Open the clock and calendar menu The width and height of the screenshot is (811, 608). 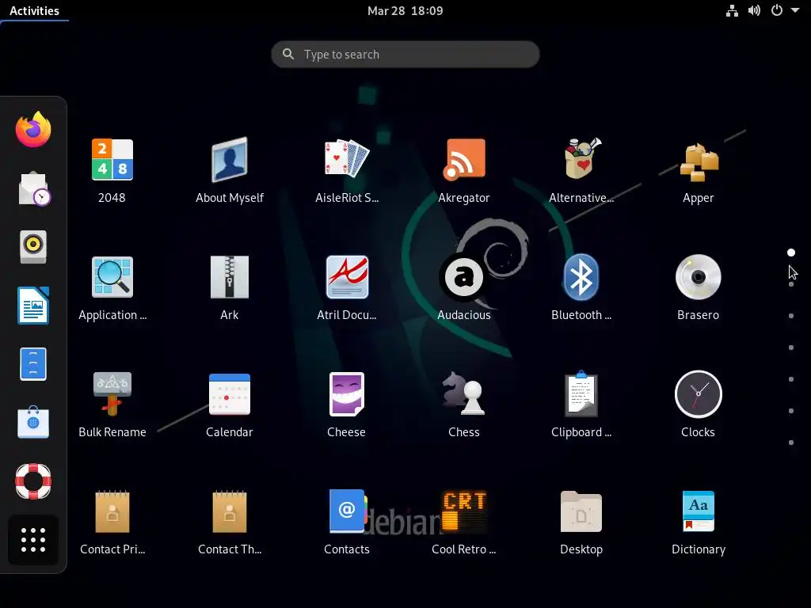[x=405, y=11]
